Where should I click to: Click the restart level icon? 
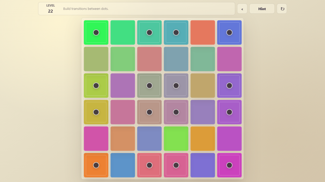click(282, 9)
